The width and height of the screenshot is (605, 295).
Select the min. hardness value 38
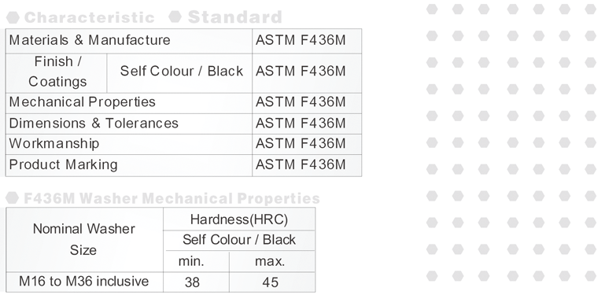tap(192, 282)
